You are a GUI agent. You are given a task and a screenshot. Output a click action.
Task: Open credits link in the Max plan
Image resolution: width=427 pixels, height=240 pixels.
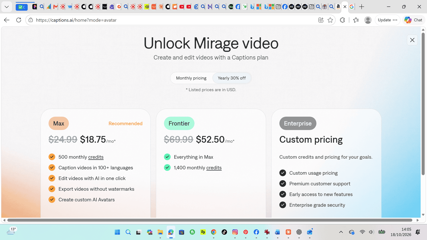(x=96, y=157)
